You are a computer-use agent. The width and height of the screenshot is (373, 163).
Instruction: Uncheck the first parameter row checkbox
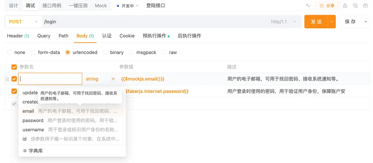click(x=14, y=79)
